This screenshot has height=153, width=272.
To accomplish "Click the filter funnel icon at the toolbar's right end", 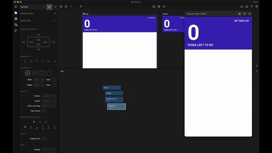I will coord(252,7).
